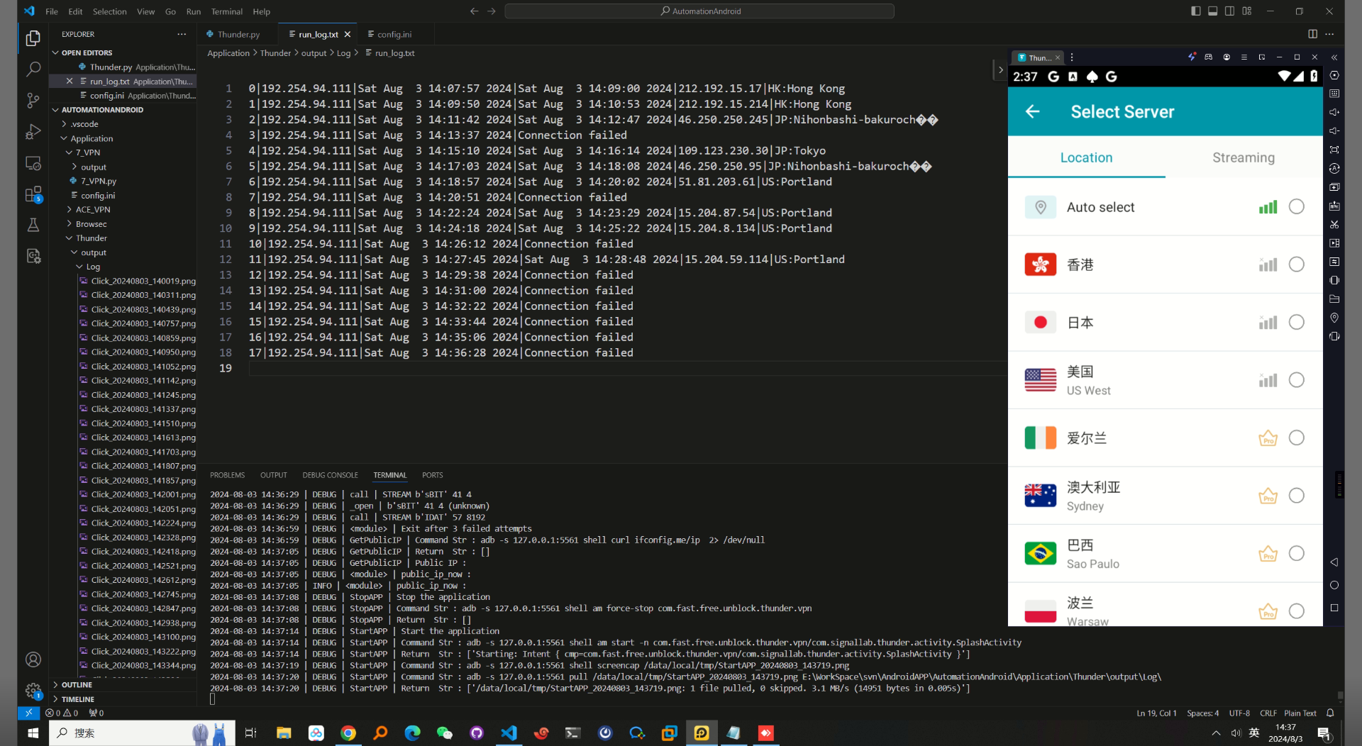Tap the back arrow on Select Server
This screenshot has height=746, width=1362.
pyautogui.click(x=1033, y=111)
